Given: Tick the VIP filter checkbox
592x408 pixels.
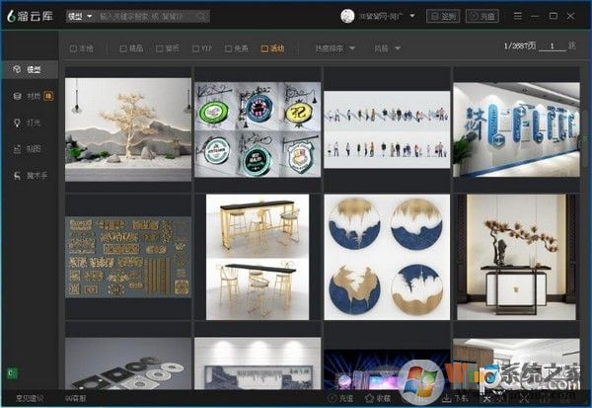Looking at the screenshot, I should (195, 47).
